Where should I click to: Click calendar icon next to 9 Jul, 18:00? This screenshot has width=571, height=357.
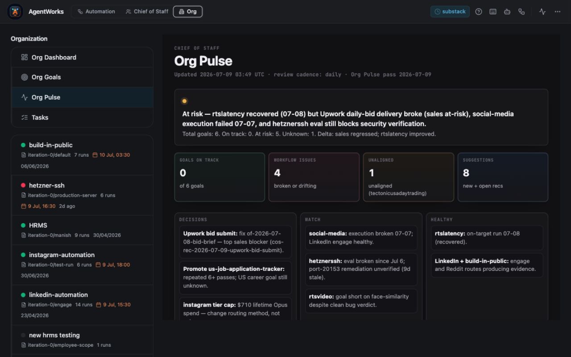pos(98,265)
